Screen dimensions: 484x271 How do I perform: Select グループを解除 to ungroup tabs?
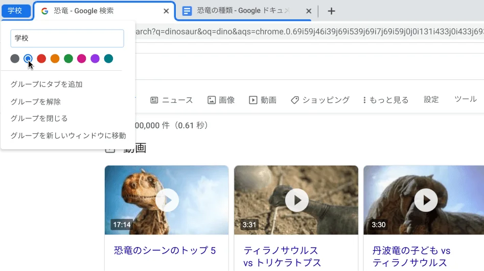[x=36, y=102]
